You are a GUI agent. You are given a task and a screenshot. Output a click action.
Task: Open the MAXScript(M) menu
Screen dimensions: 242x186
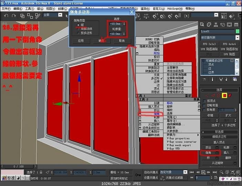[x=175, y=9]
